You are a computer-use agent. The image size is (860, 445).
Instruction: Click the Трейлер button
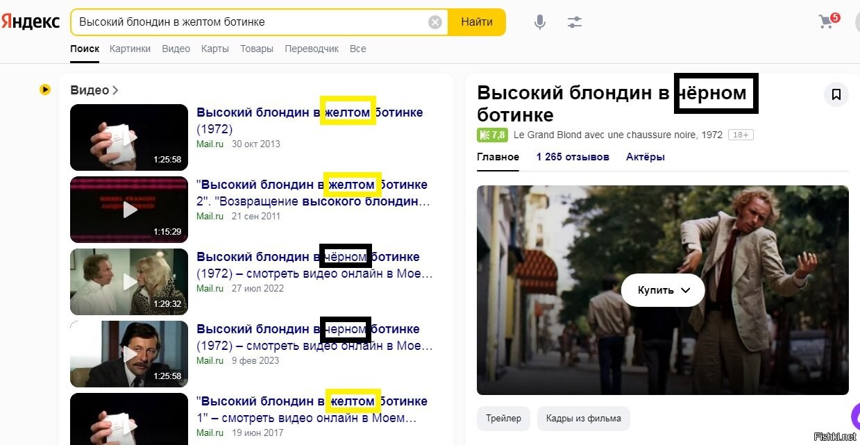pos(503,419)
